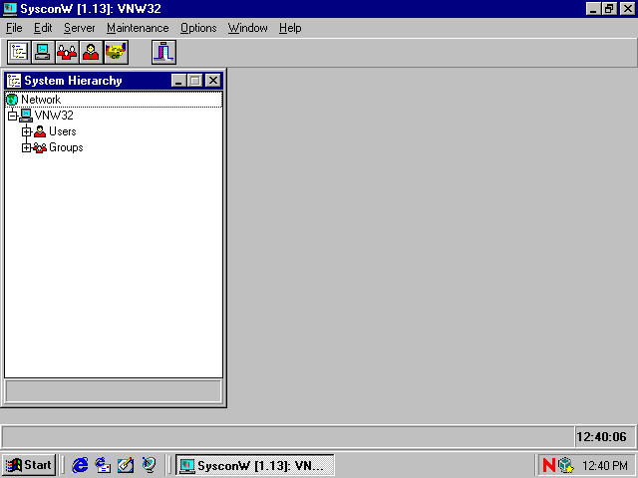Click the SysconW application title bar icon
The height and width of the screenshot is (478, 638).
(10, 9)
